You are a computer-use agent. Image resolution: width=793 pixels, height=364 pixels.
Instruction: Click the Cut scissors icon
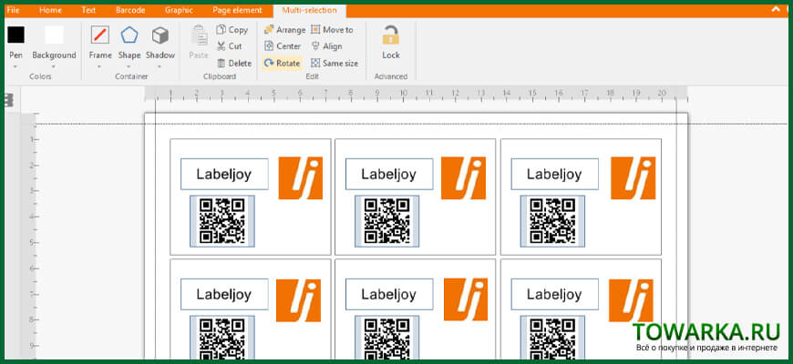(x=221, y=45)
